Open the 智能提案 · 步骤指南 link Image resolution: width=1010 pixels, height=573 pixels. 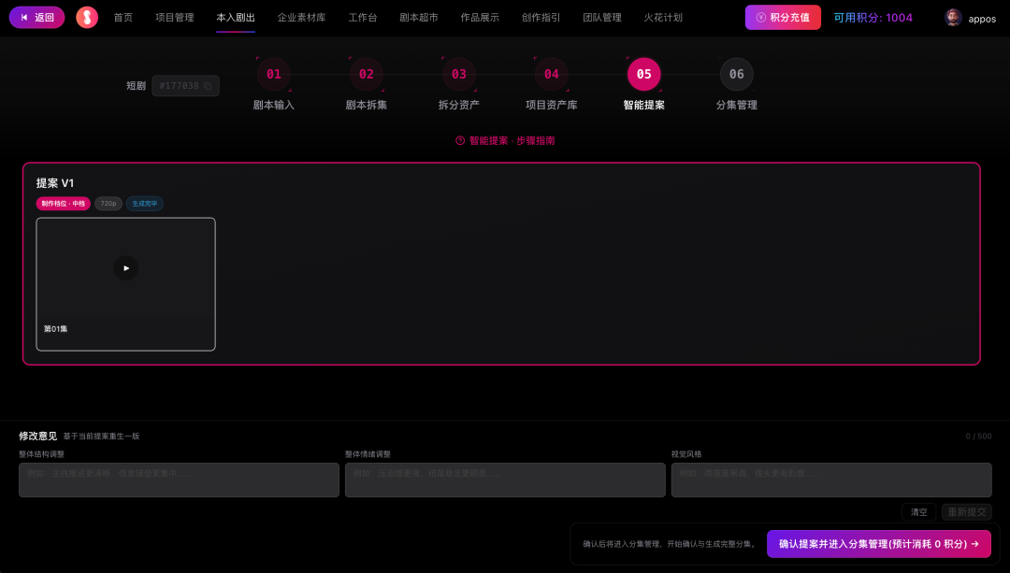(x=505, y=140)
